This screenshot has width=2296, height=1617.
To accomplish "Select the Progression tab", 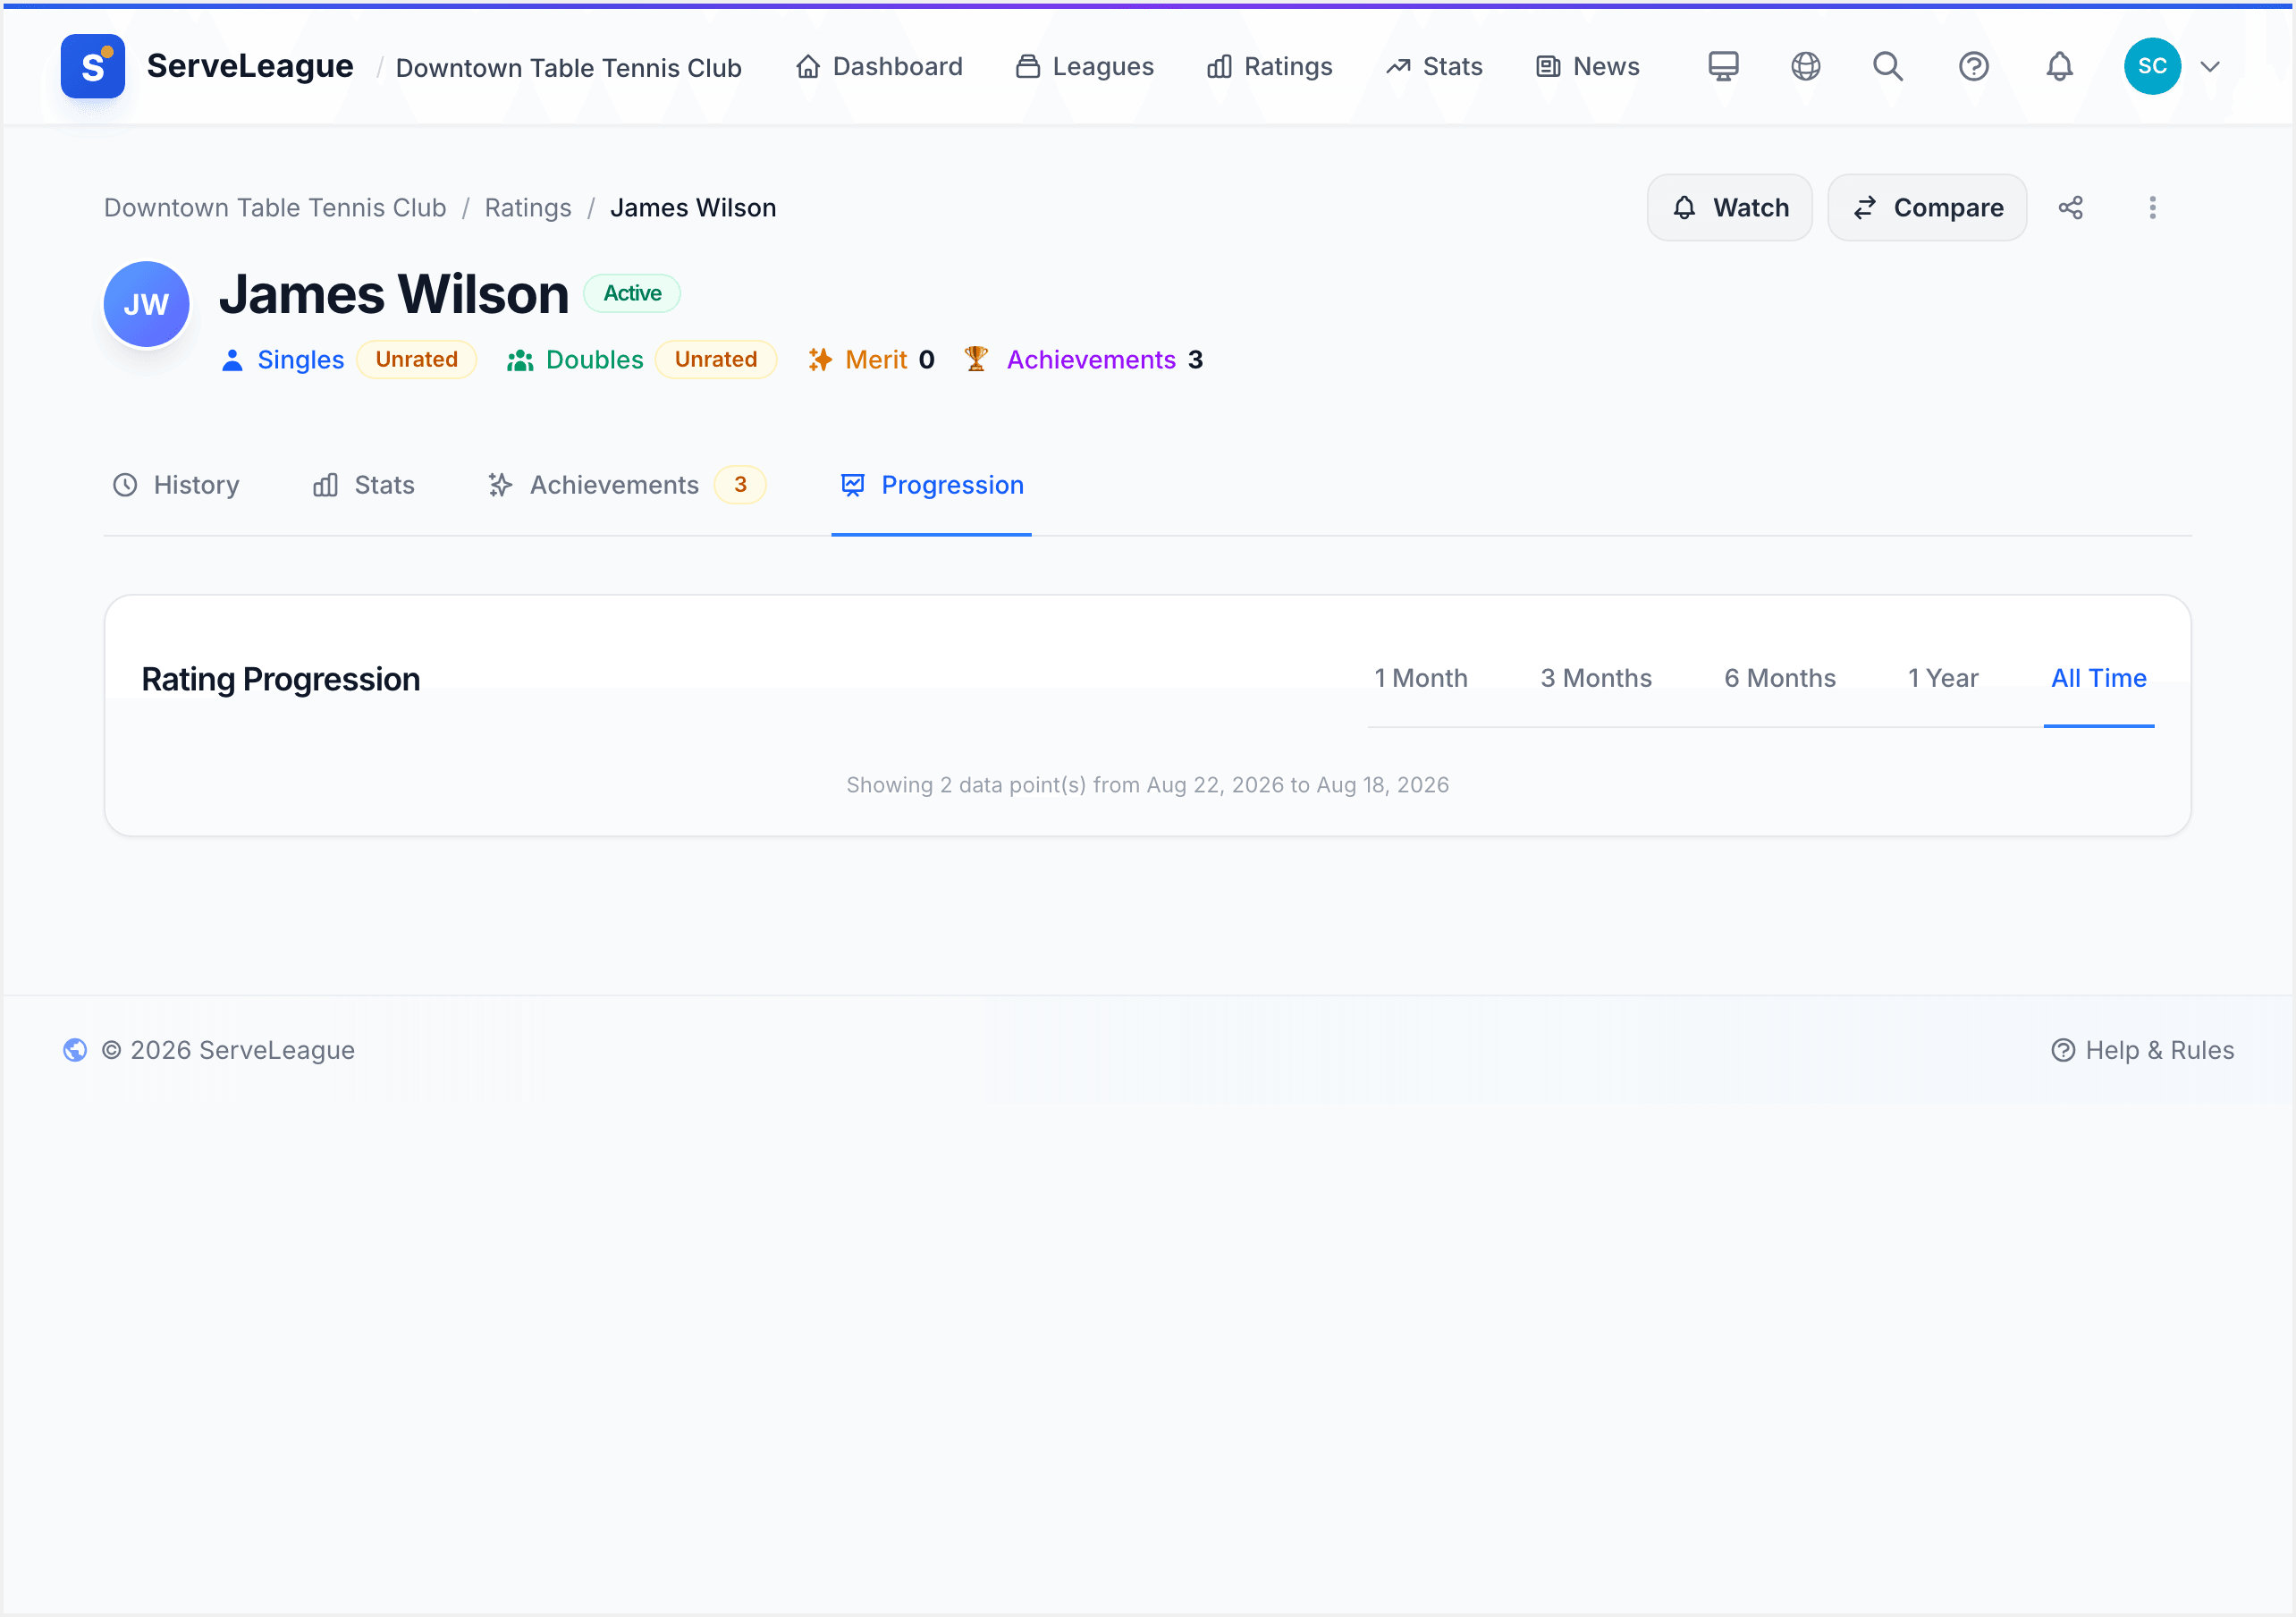I will (932, 486).
